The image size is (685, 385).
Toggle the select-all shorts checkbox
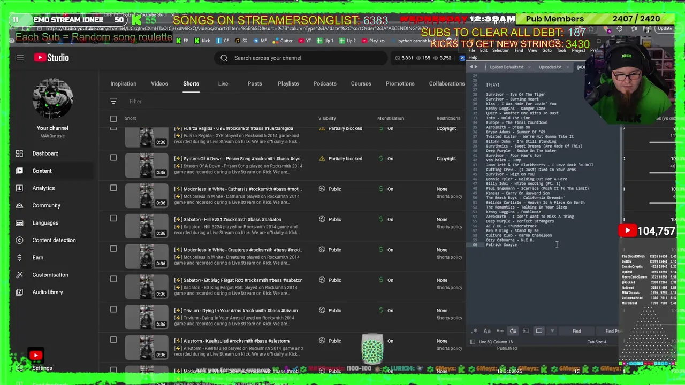click(113, 119)
